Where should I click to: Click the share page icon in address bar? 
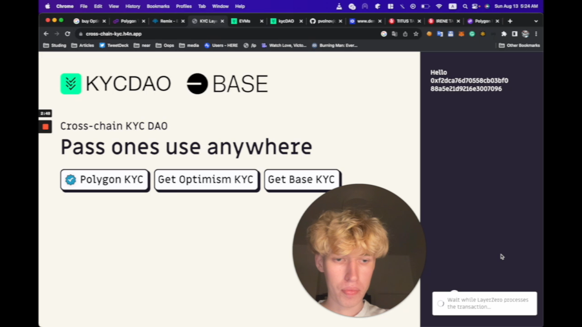[x=405, y=34]
